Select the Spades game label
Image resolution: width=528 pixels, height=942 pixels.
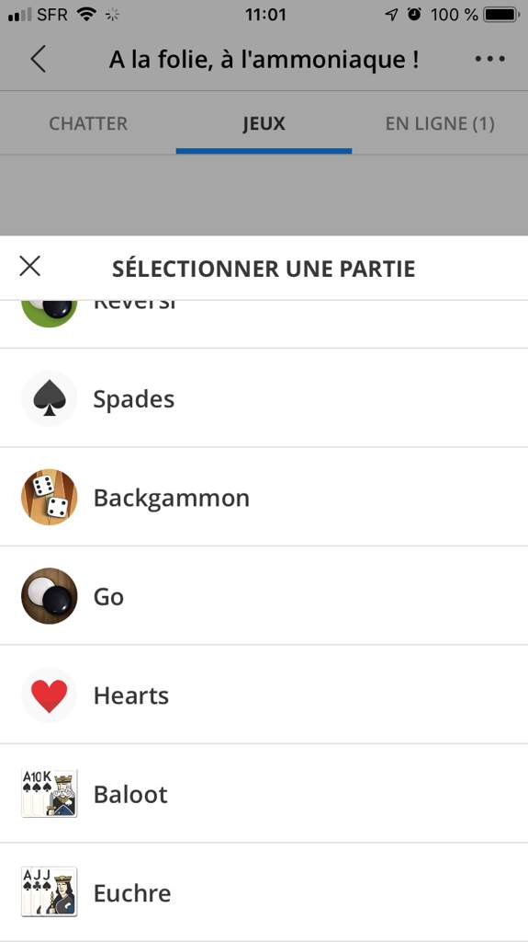click(x=134, y=399)
